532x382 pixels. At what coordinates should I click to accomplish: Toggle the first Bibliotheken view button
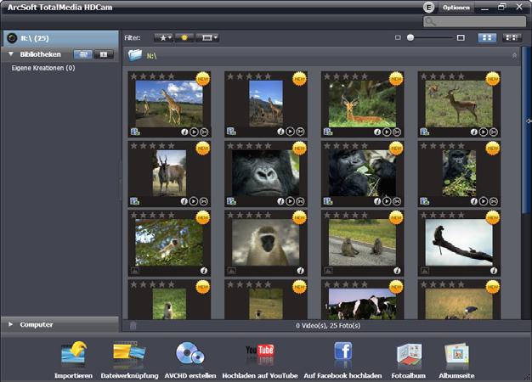pos(83,54)
